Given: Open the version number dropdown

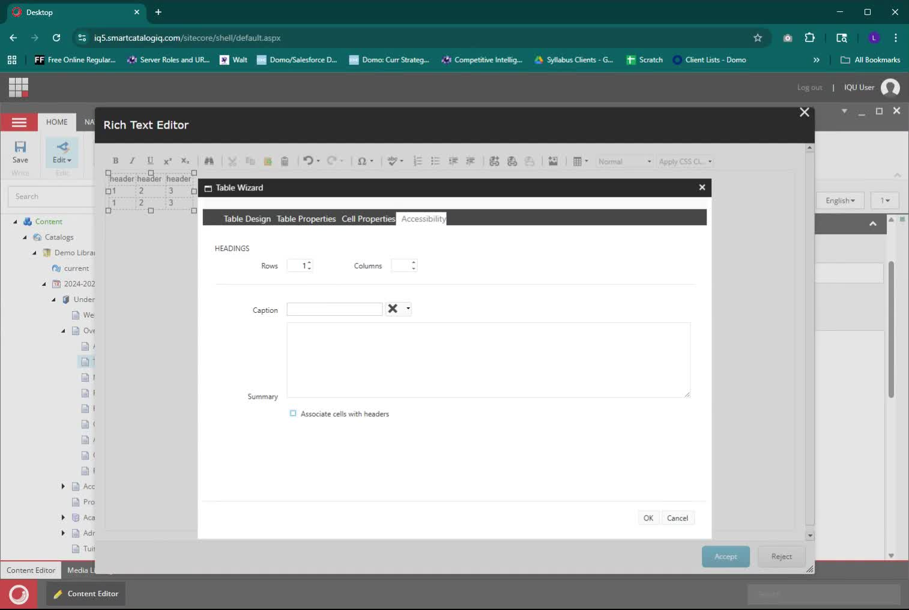Looking at the screenshot, I should coord(885,201).
